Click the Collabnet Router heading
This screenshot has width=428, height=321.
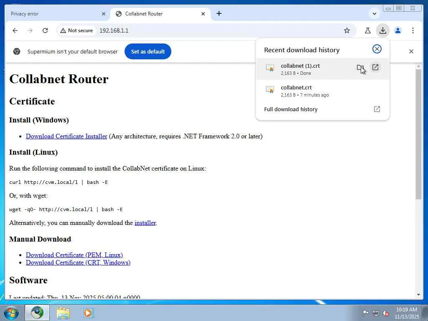click(59, 79)
